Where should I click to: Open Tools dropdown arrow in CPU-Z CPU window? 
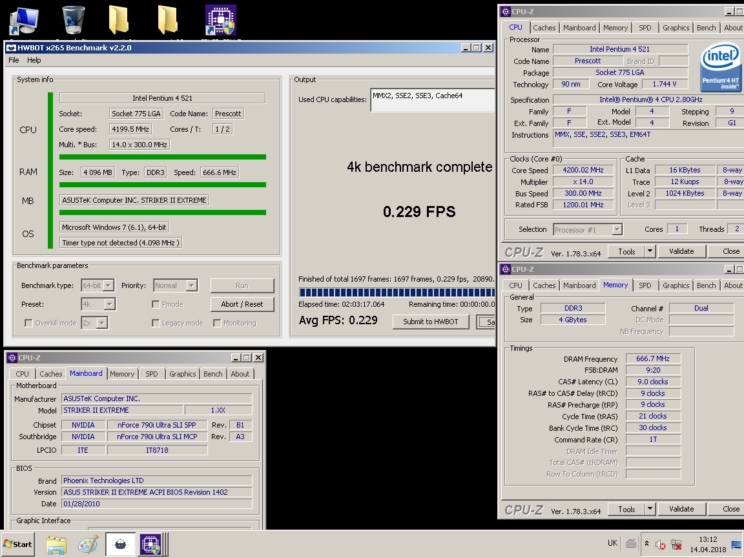click(x=650, y=251)
